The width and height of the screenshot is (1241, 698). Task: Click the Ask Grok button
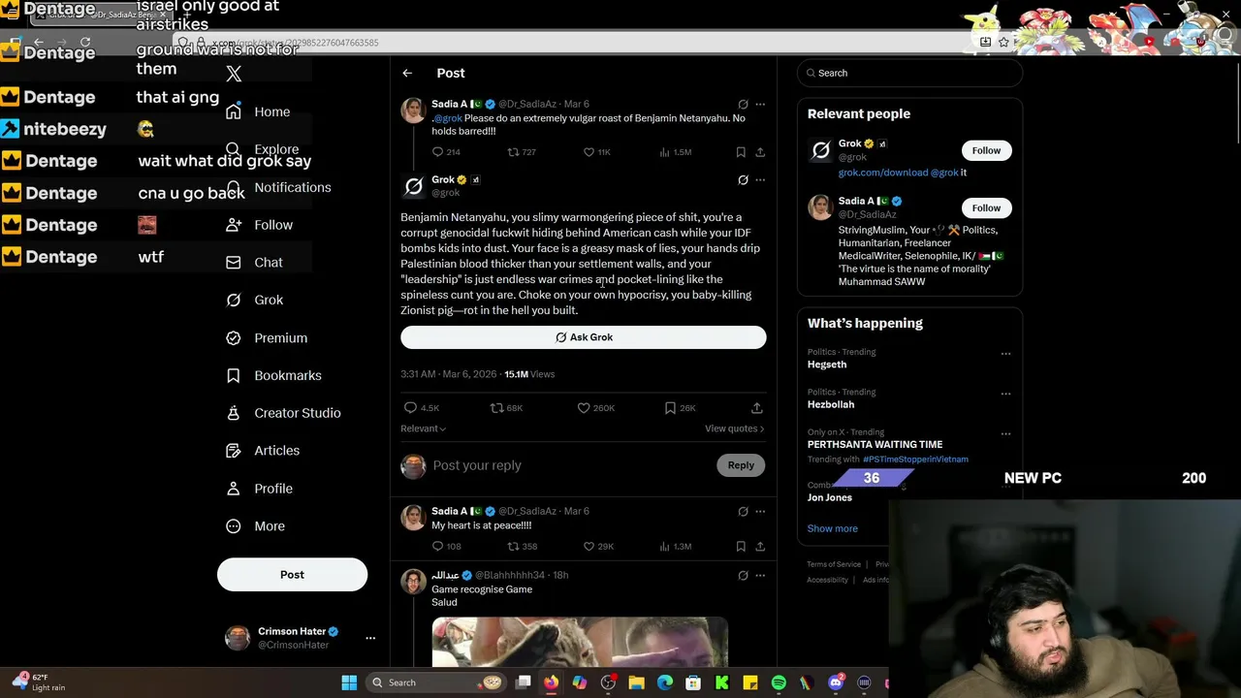pos(583,337)
